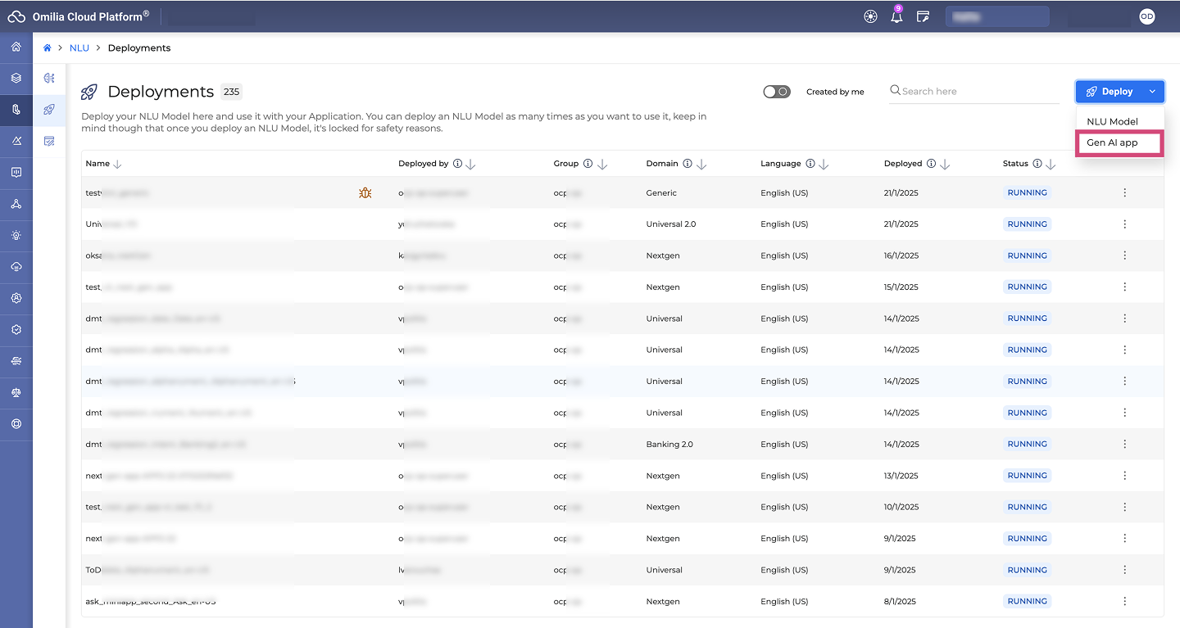
Task: Open the three-dot menu for first row
Action: coord(1124,193)
